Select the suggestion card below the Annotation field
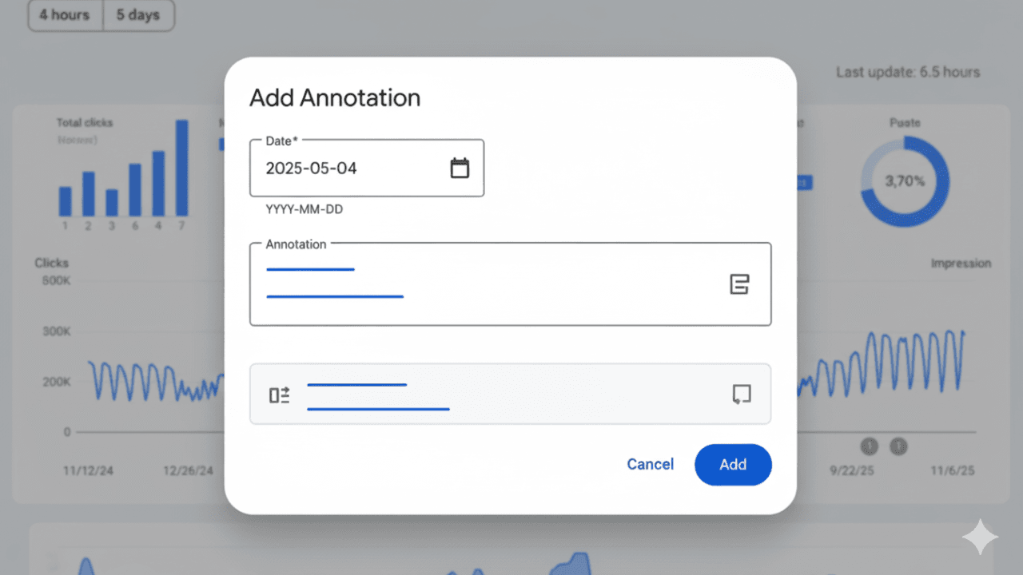The width and height of the screenshot is (1023, 575). (x=510, y=394)
